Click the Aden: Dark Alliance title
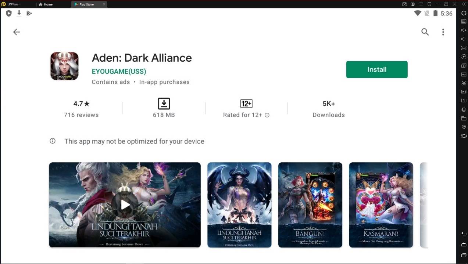 click(142, 58)
